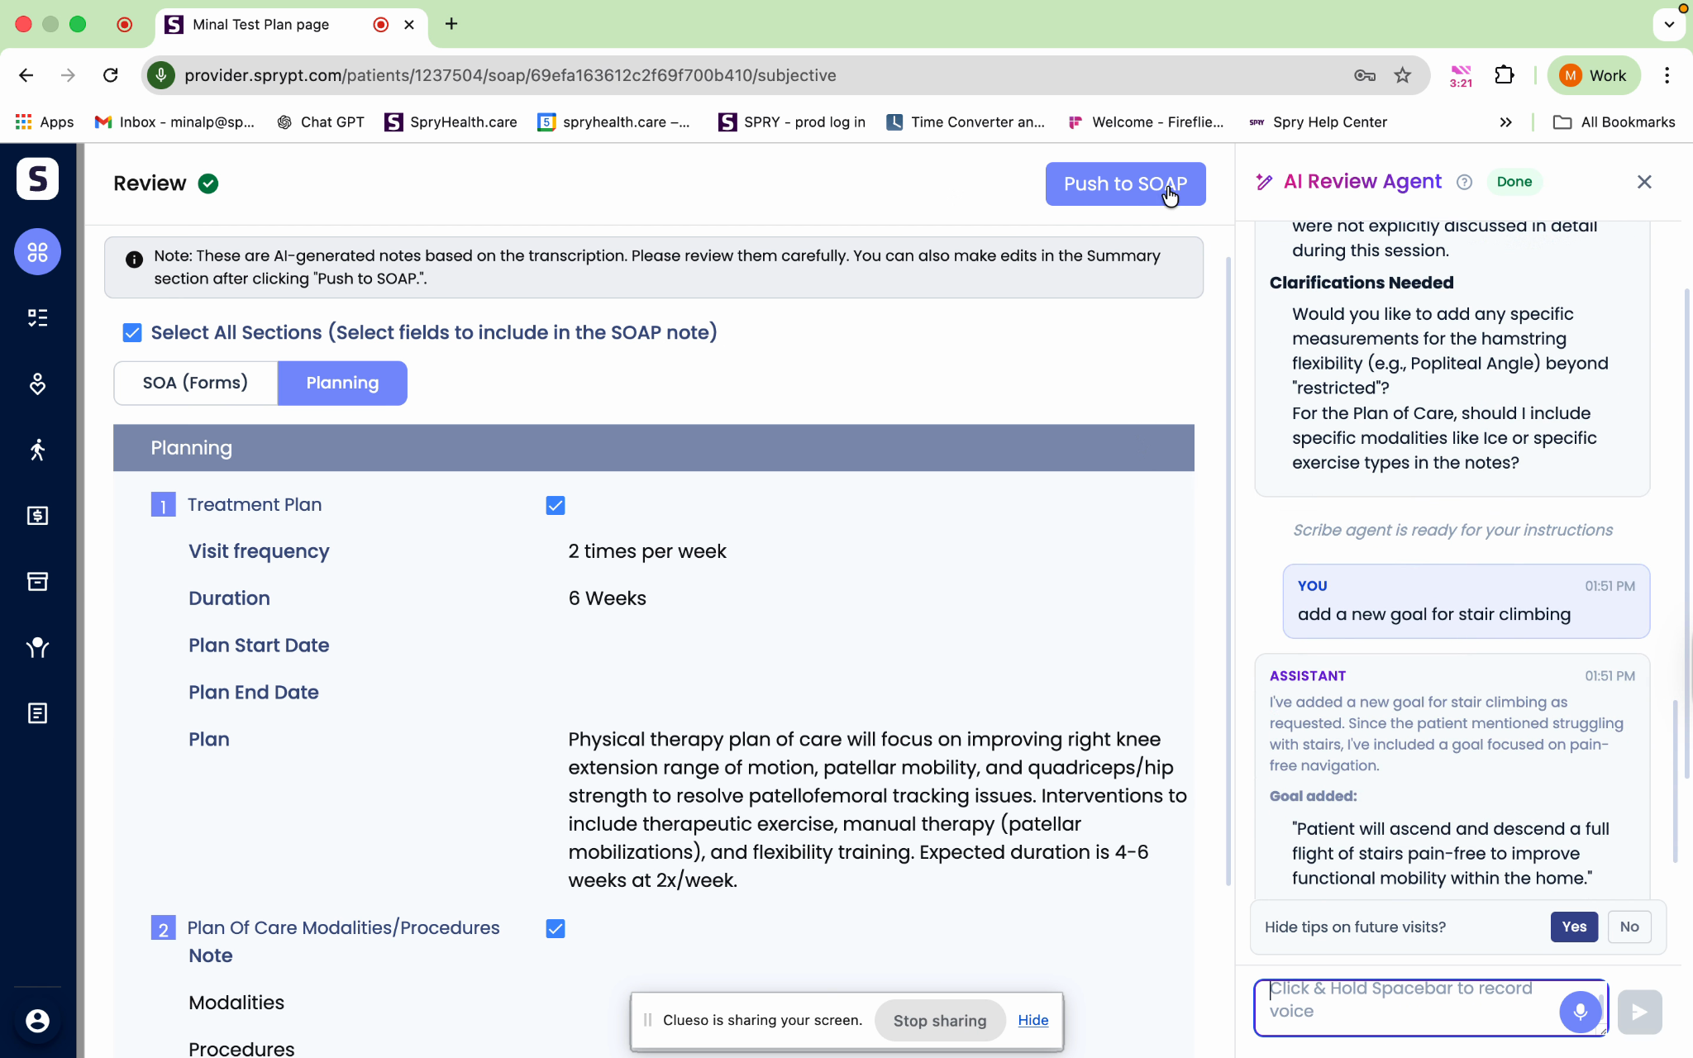Open the Inbox Gmail bookmark
1693x1058 pixels.
point(174,122)
